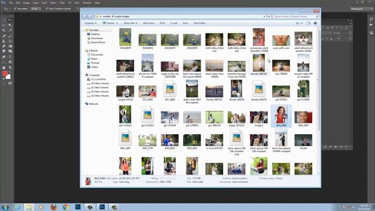Select the Gradient tool
The height and width of the screenshot is (211, 375).
tap(10, 46)
